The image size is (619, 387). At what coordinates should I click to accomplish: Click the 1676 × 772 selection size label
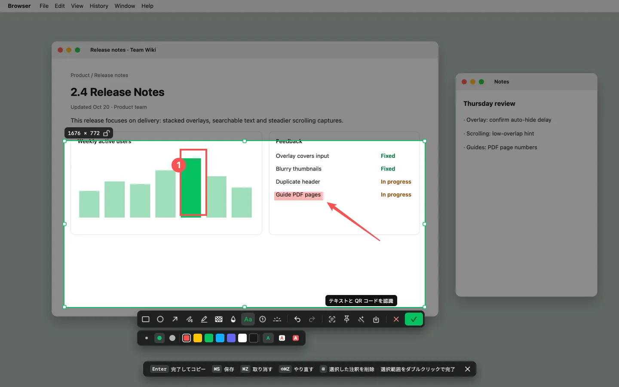tap(84, 133)
